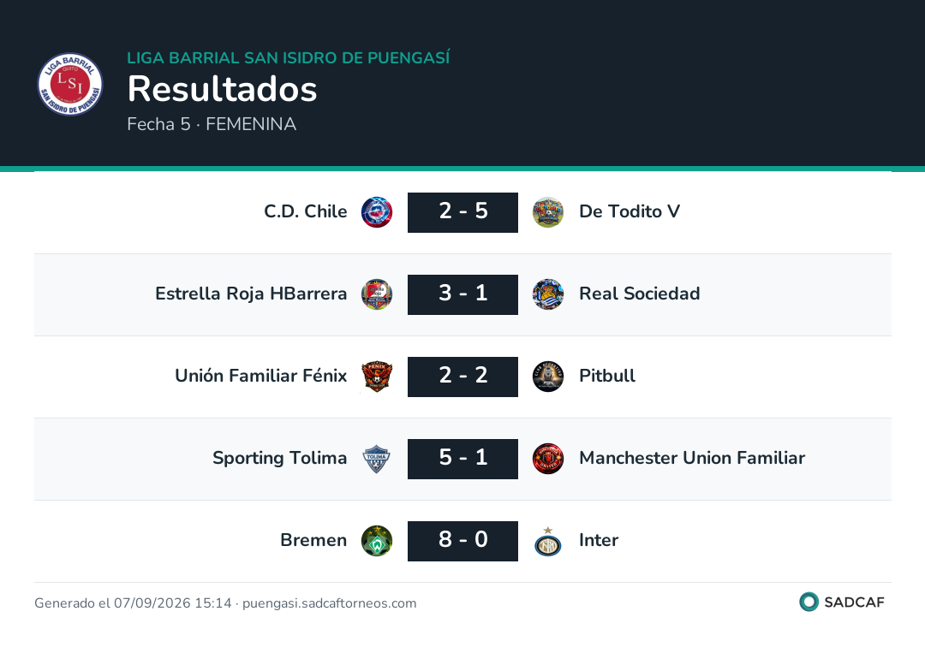Click the C.D. Chile team crest
Screen dimensions: 925x647
tap(377, 212)
